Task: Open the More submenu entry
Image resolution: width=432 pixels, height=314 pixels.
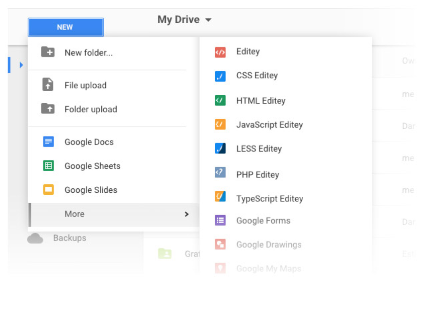Action: tap(114, 215)
